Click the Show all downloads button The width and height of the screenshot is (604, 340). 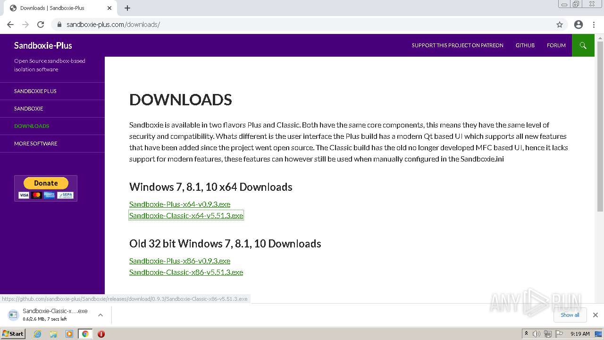point(570,315)
